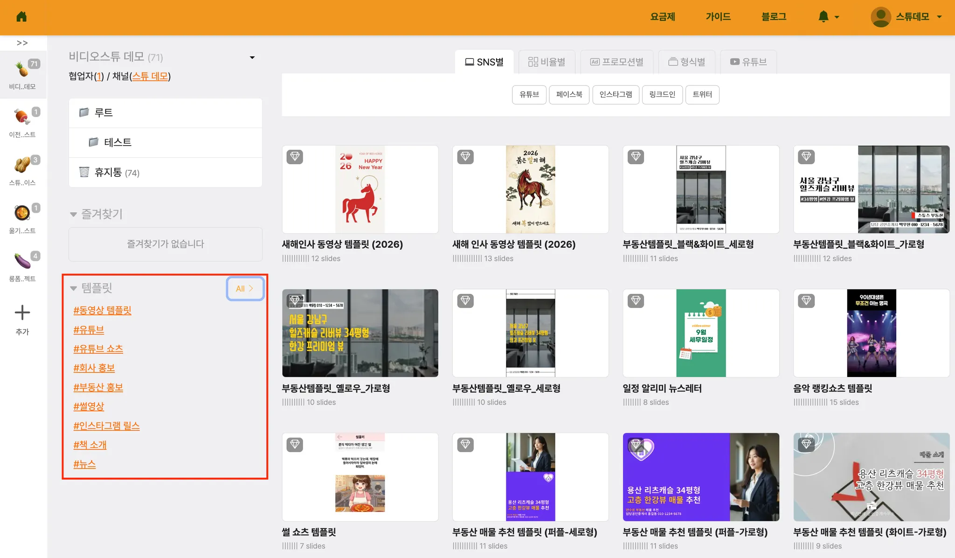The height and width of the screenshot is (558, 955).
Task: Expand the sidebar with >> arrows
Action: 22,43
